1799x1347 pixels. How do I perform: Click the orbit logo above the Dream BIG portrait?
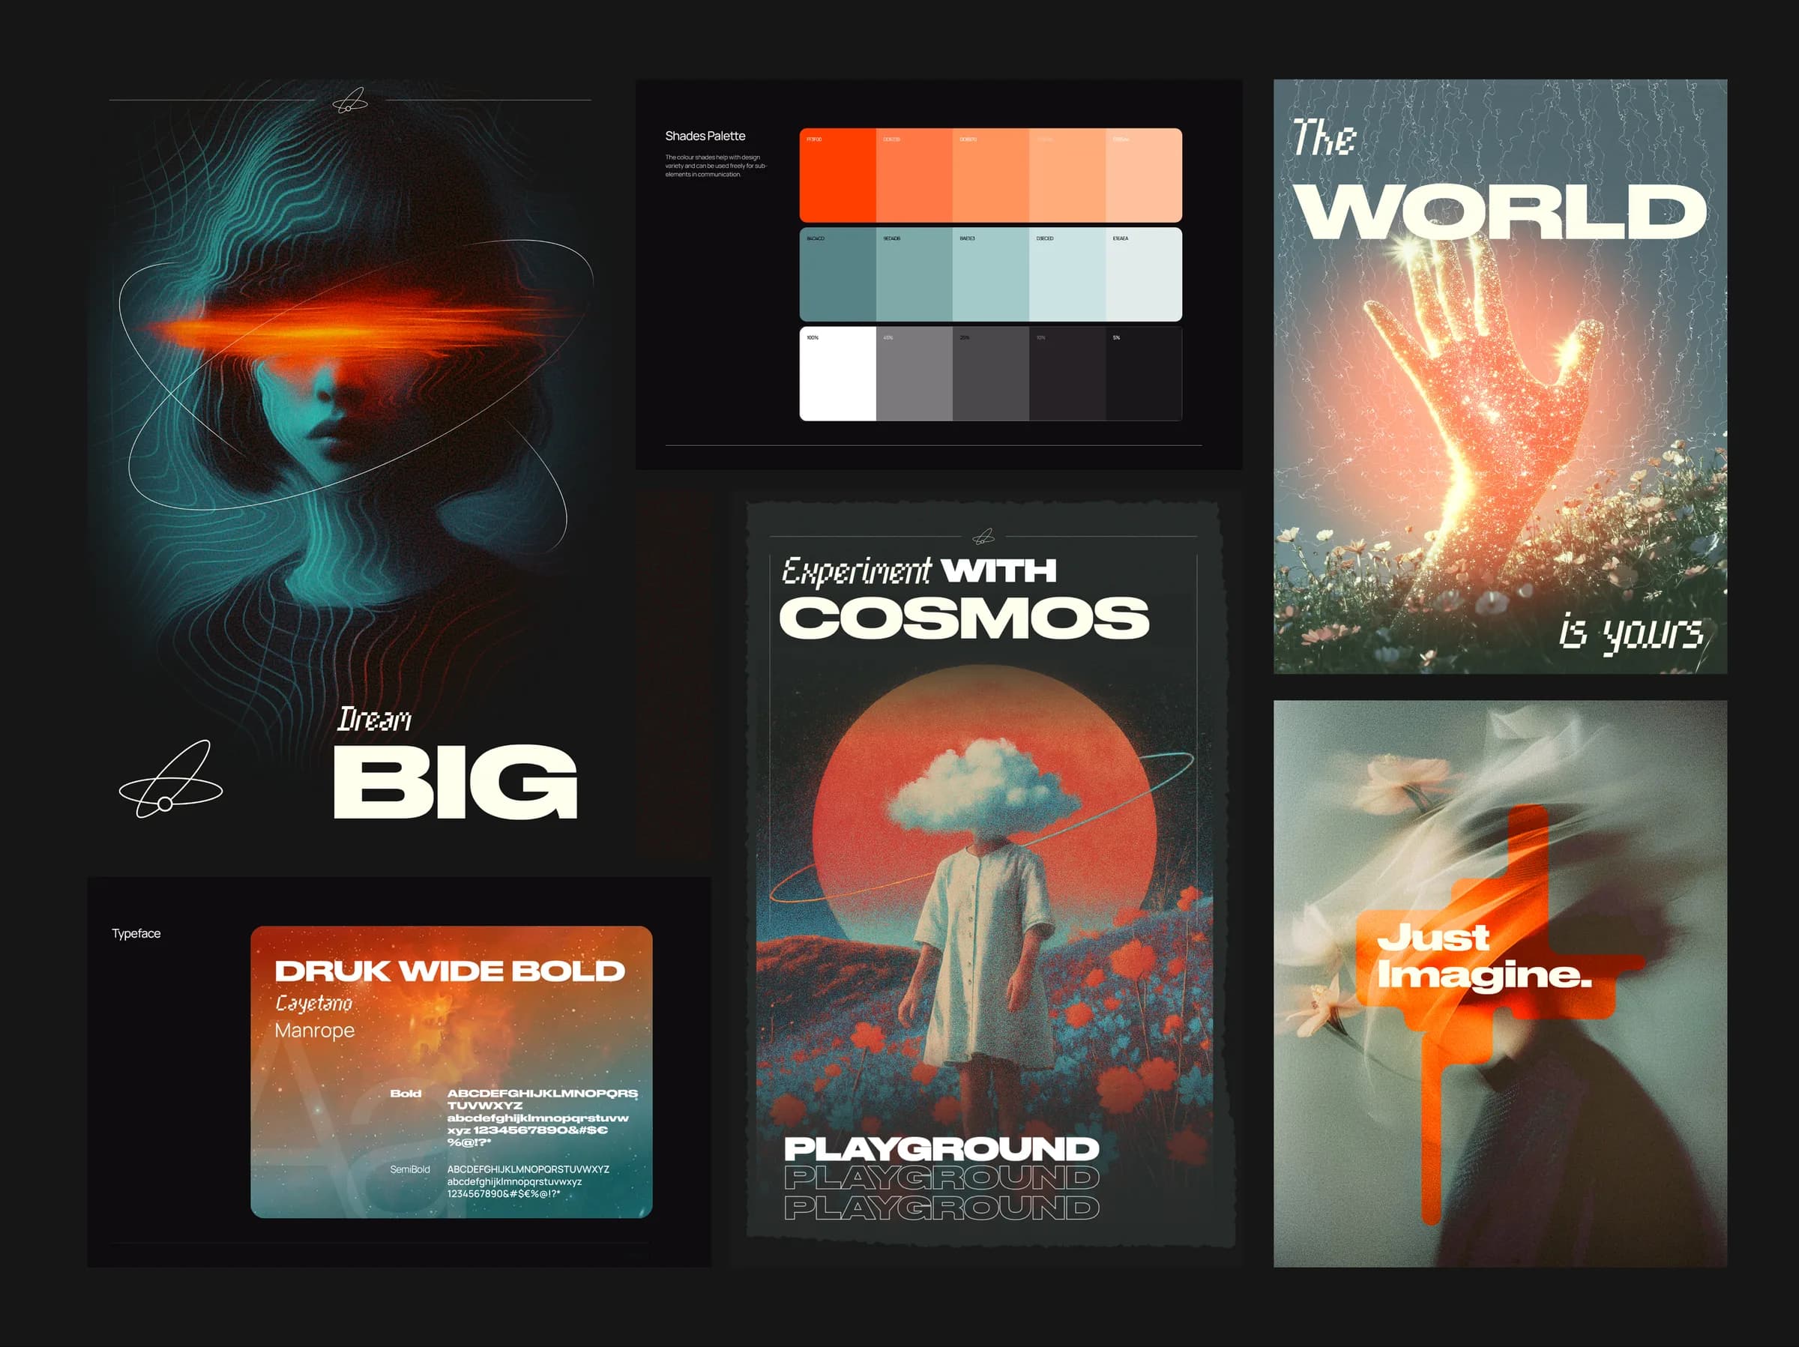[x=351, y=100]
